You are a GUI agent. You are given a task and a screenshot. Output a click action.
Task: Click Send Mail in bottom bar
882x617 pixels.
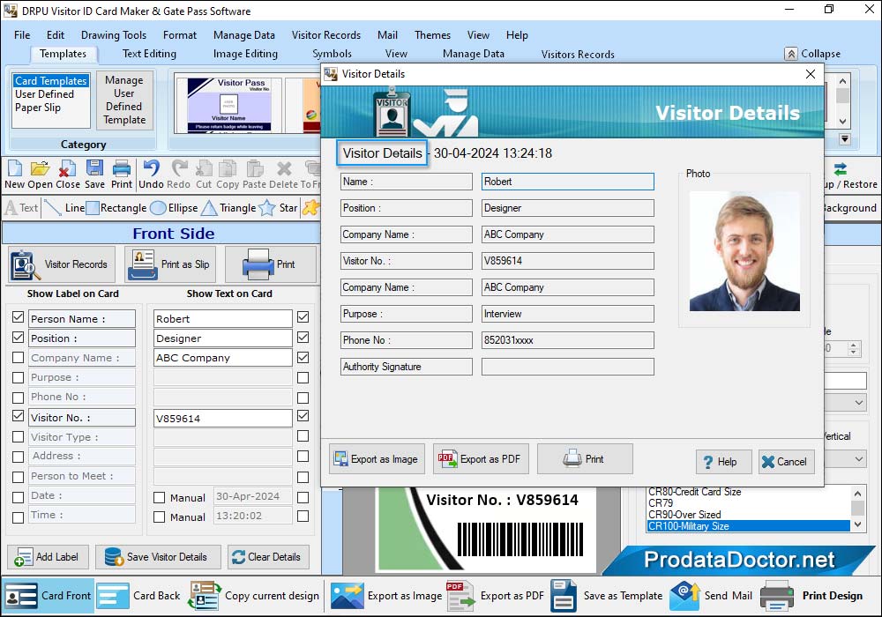(711, 596)
